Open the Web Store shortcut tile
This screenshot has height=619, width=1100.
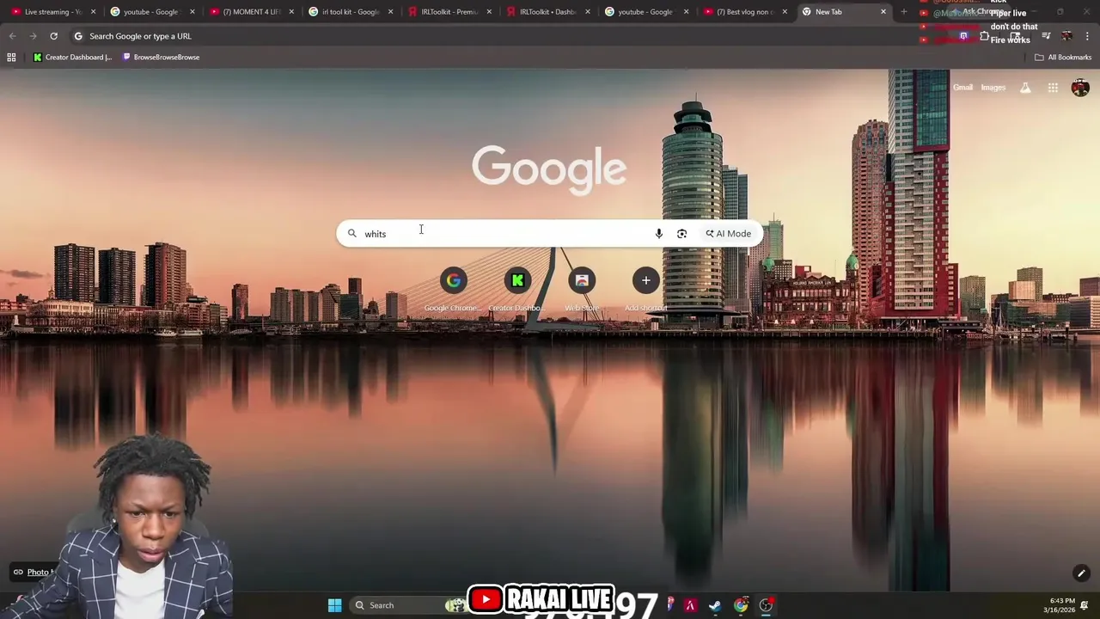582,290
